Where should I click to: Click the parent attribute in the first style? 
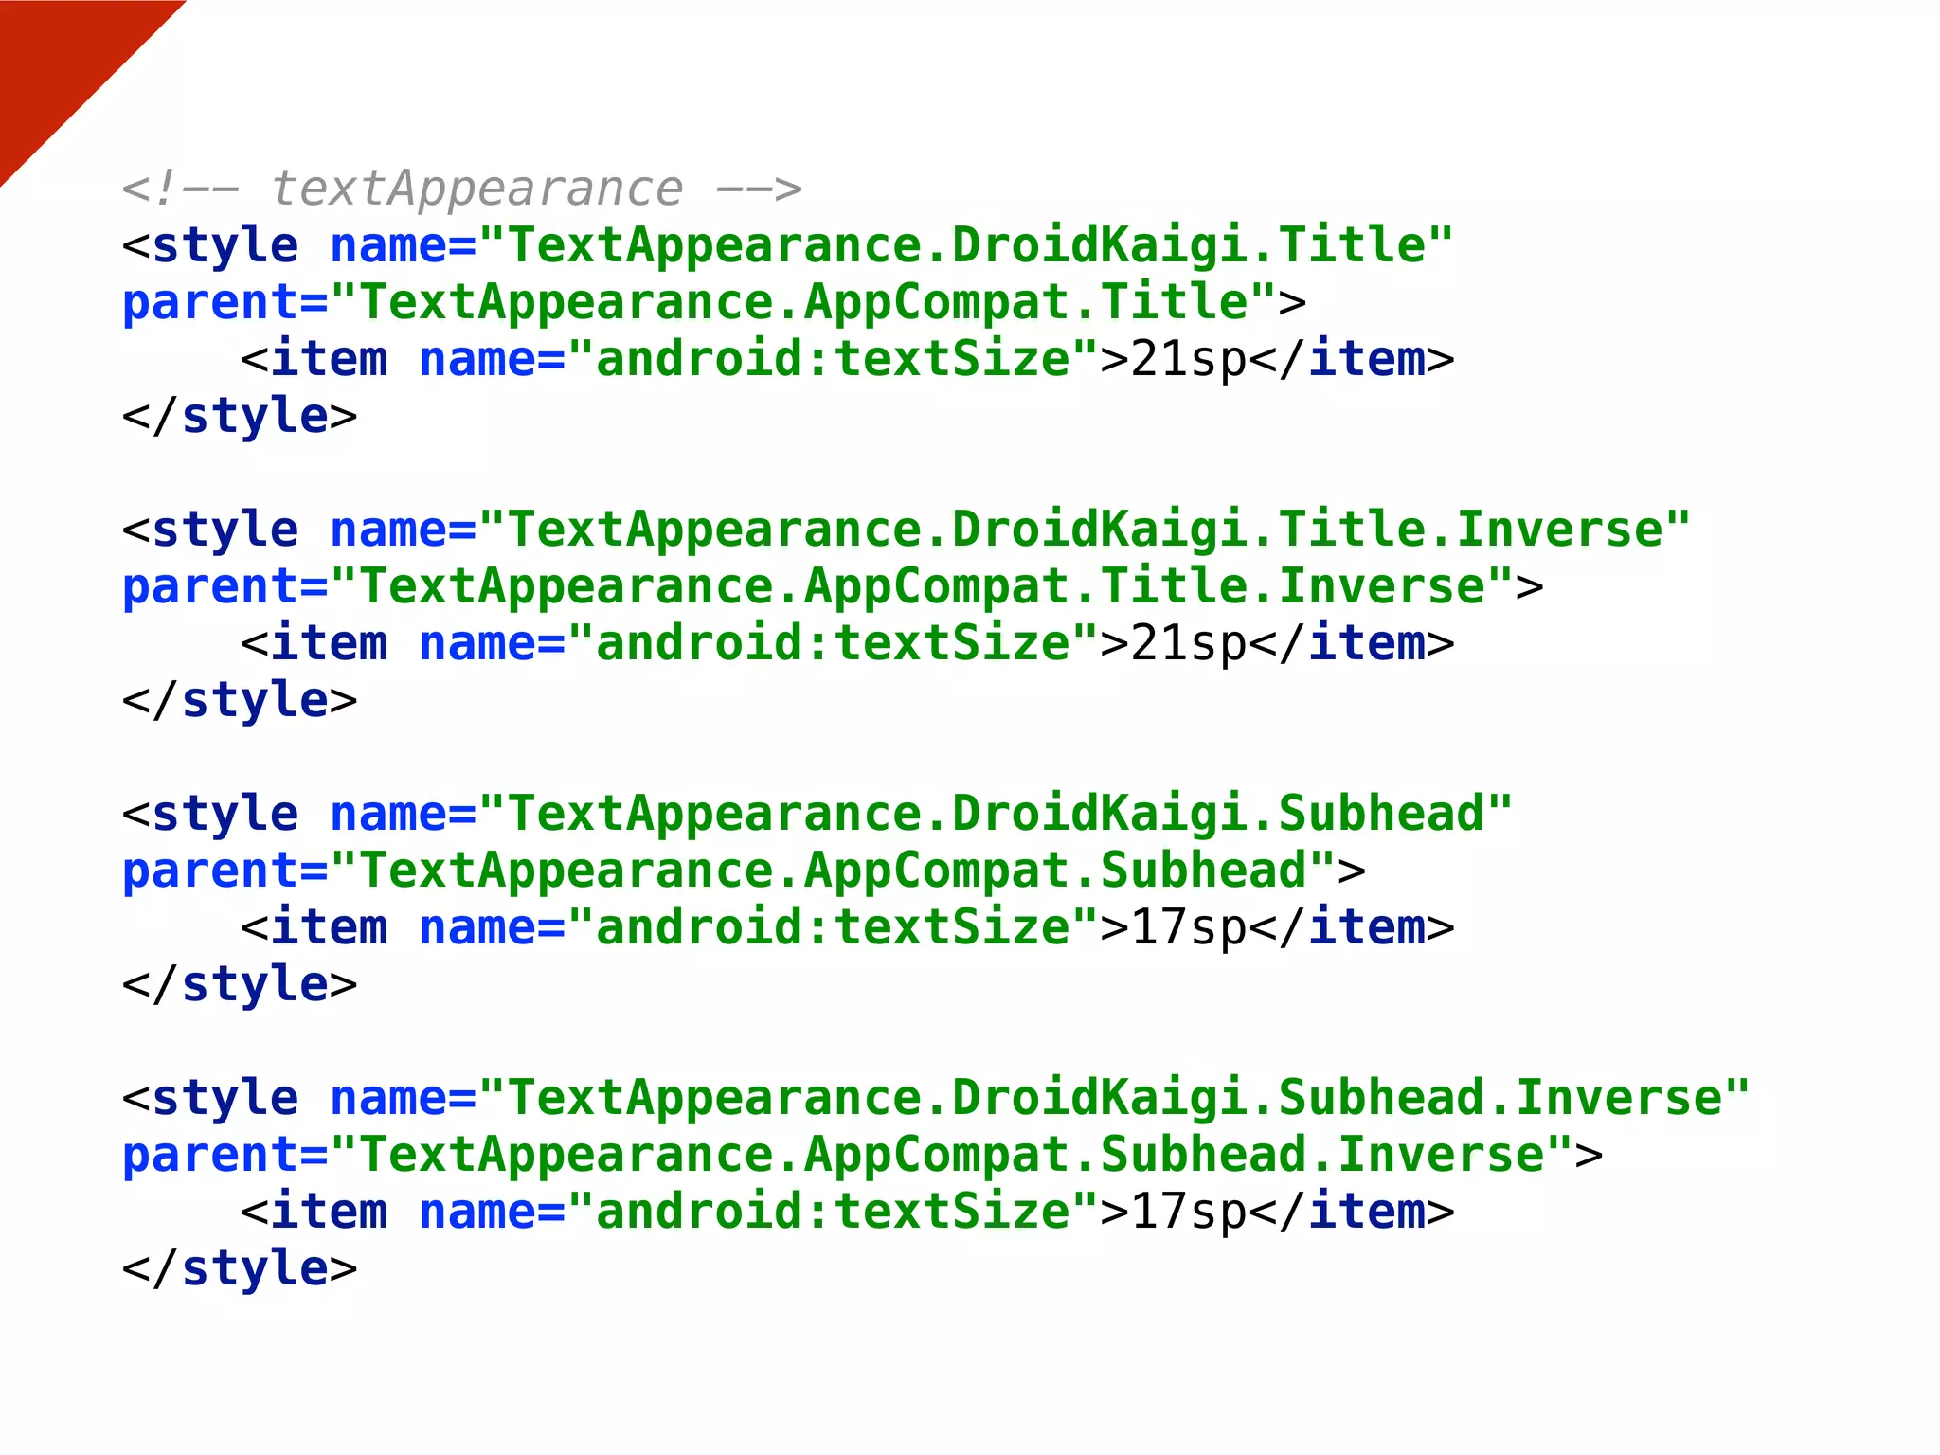pyautogui.click(x=210, y=303)
